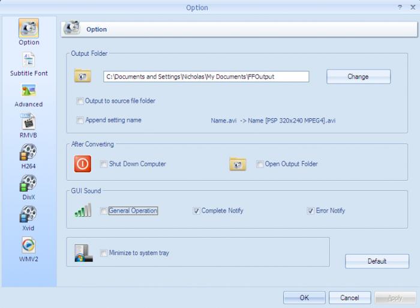Open the Option settings page icon
The width and height of the screenshot is (420, 308).
29,28
